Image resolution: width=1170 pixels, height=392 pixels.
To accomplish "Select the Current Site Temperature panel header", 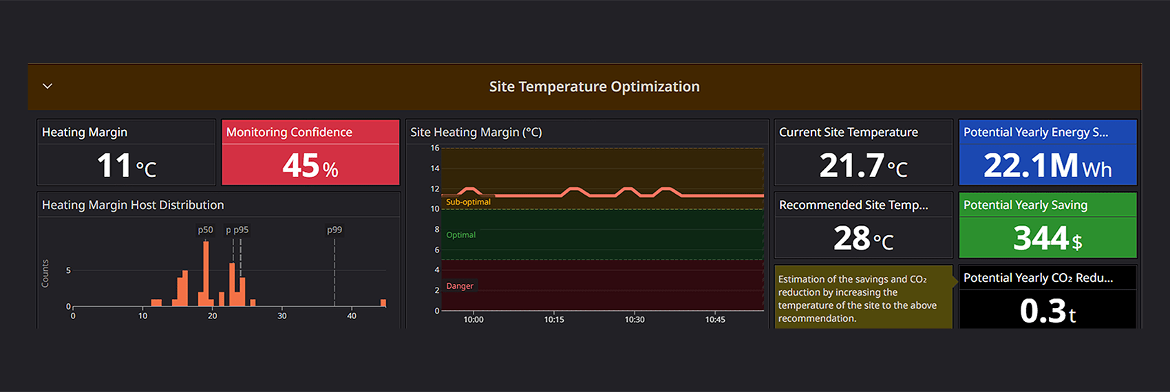I will 848,132.
